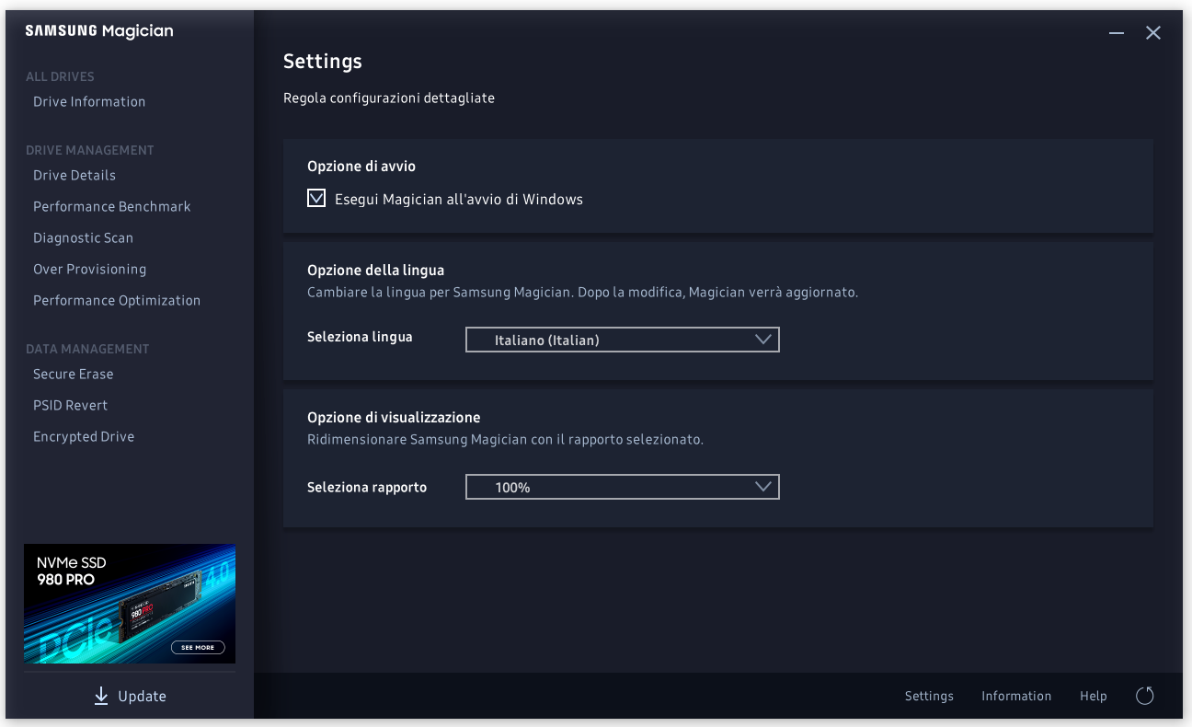Click the DATA MANAGEMENT section label
The height and width of the screenshot is (727, 1192).
(x=87, y=349)
